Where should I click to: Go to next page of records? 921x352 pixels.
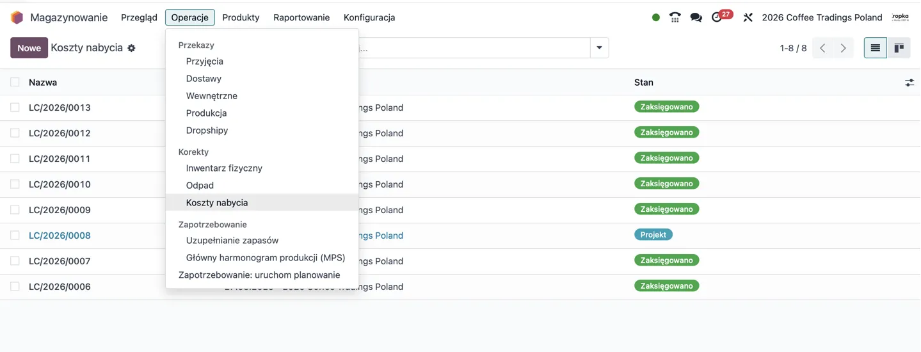click(844, 48)
